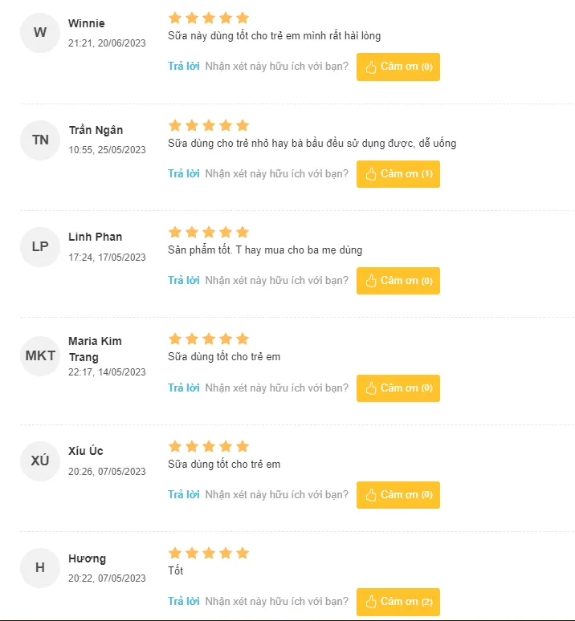Open the TN avatar for Trần Ngân
The width and height of the screenshot is (575, 621).
tap(40, 140)
